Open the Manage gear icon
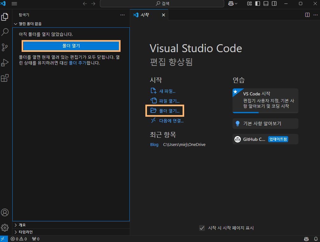Image resolution: width=320 pixels, height=242 pixels. pyautogui.click(x=5, y=227)
